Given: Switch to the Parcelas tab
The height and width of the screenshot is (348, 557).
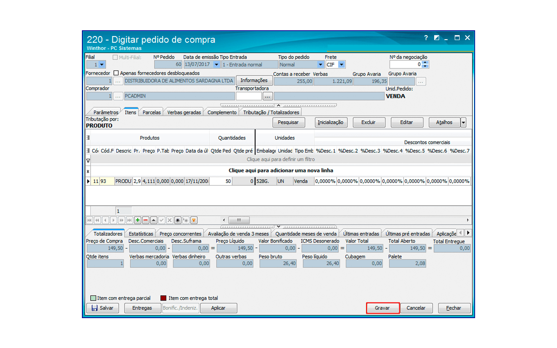Looking at the screenshot, I should pyautogui.click(x=152, y=112).
